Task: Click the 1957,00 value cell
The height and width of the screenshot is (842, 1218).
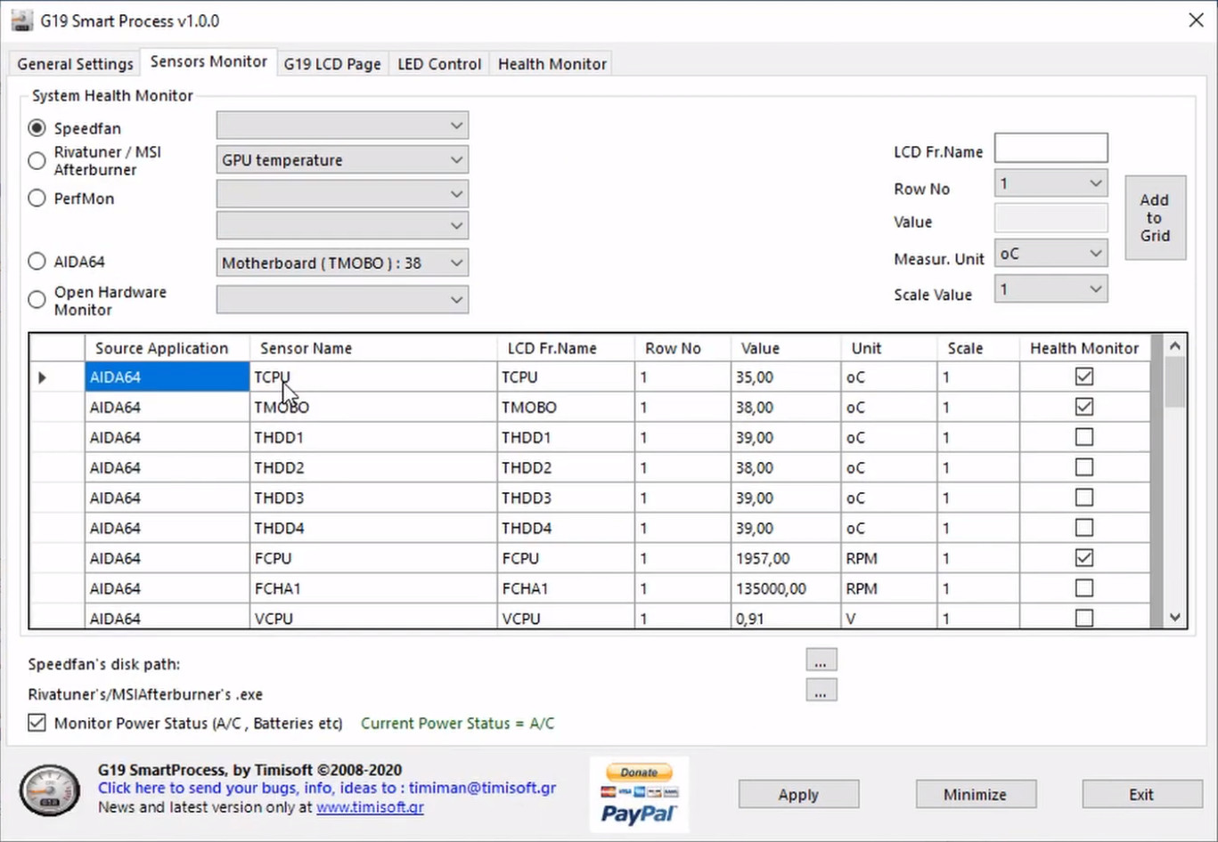Action: click(785, 559)
